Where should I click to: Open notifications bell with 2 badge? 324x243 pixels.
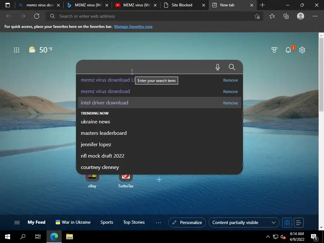point(289,50)
